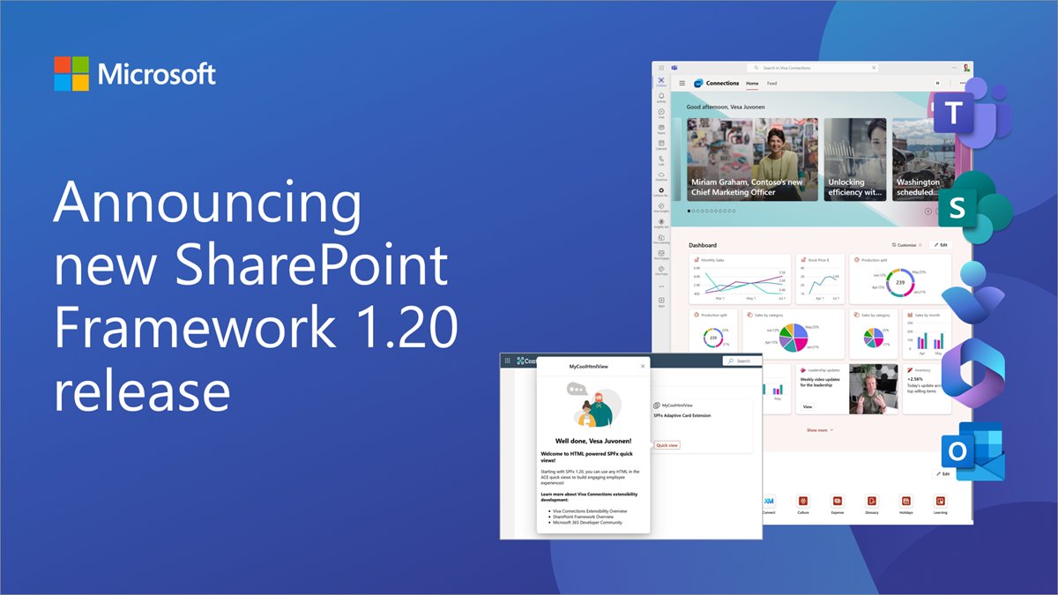Viewport: 1058px width, 595px height.
Task: Open Calendar in the Teams sidebar
Action: click(x=661, y=145)
